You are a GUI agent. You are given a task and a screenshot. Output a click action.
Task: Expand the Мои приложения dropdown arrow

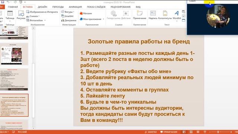pyautogui.click(x=103, y=19)
